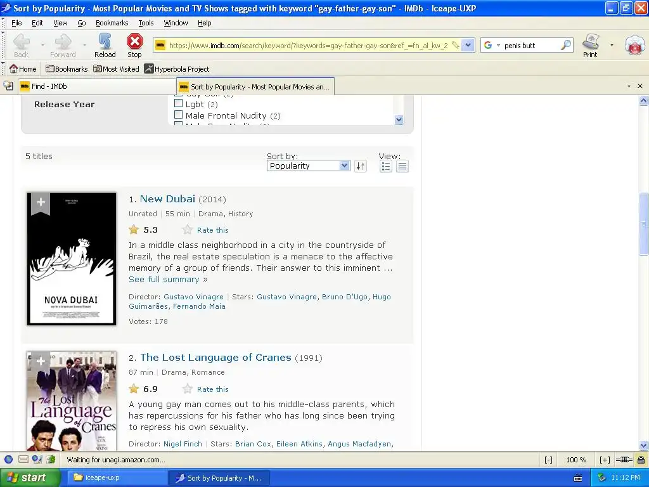Open the list all tabs dropdown arrow
649x487 pixels.
(x=629, y=86)
